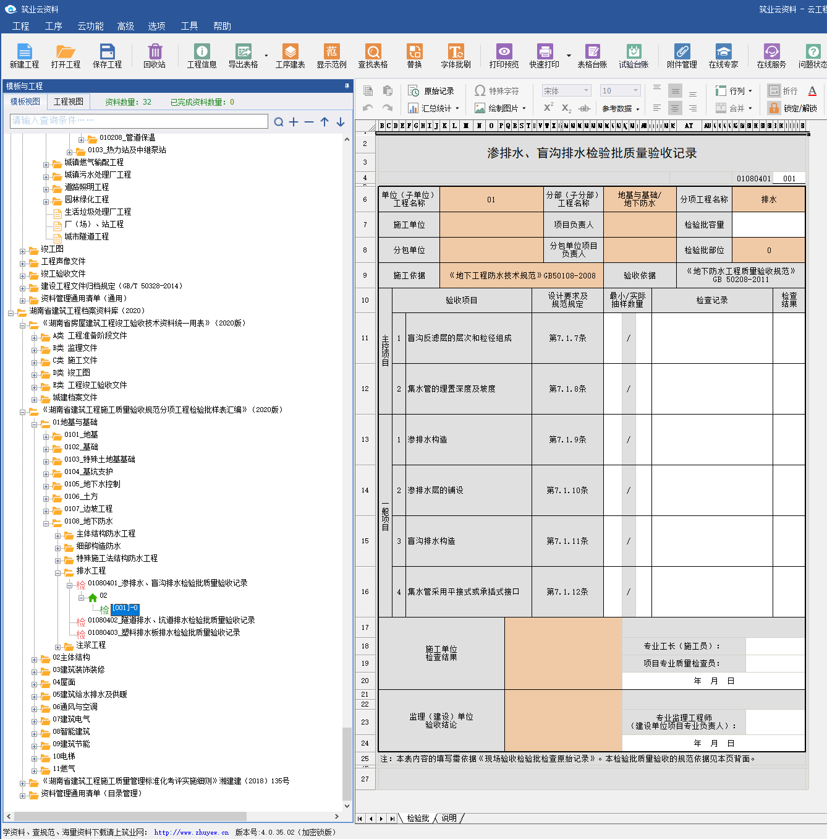
Task: Show 工程信息 project information
Action: [201, 56]
